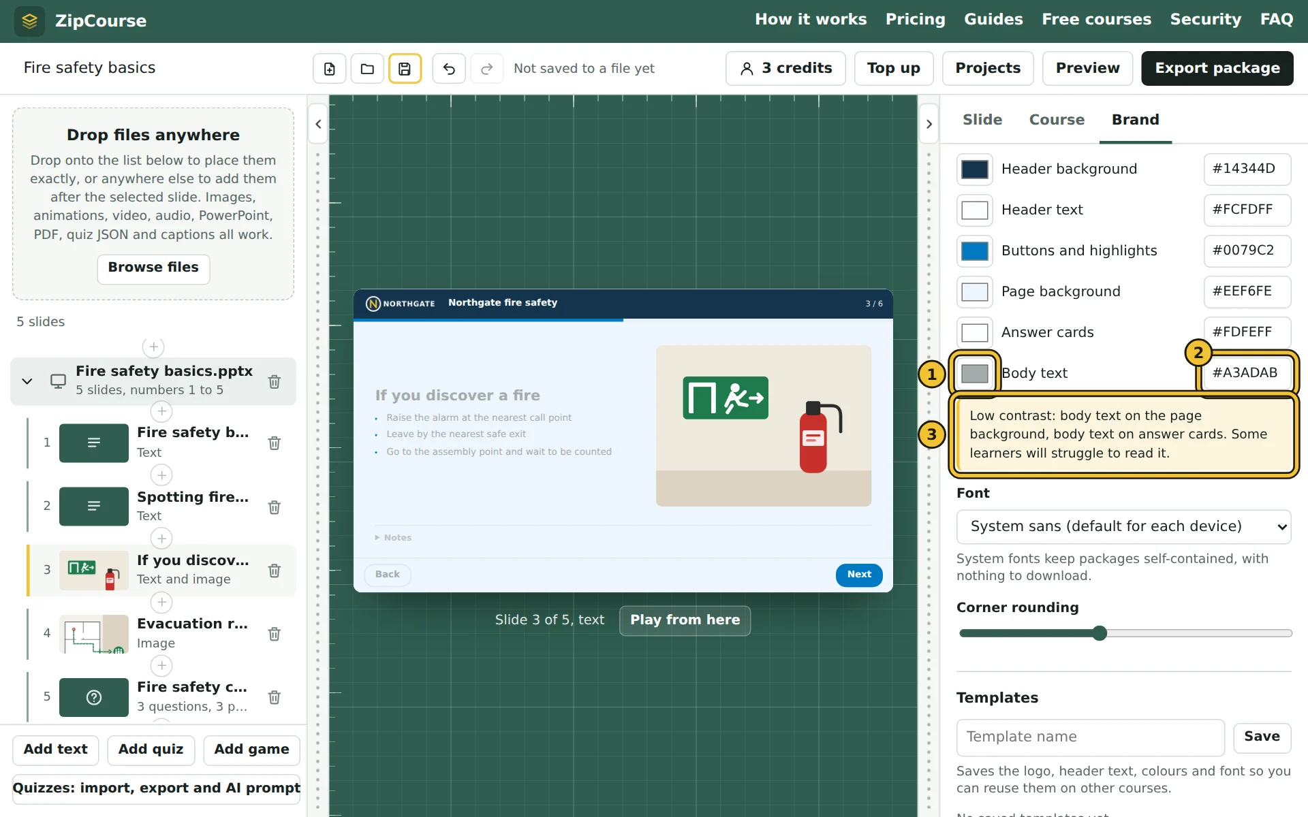Screen dimensions: 1308x817
Task: Insert slide using plus above slide 3
Action: pos(161,539)
